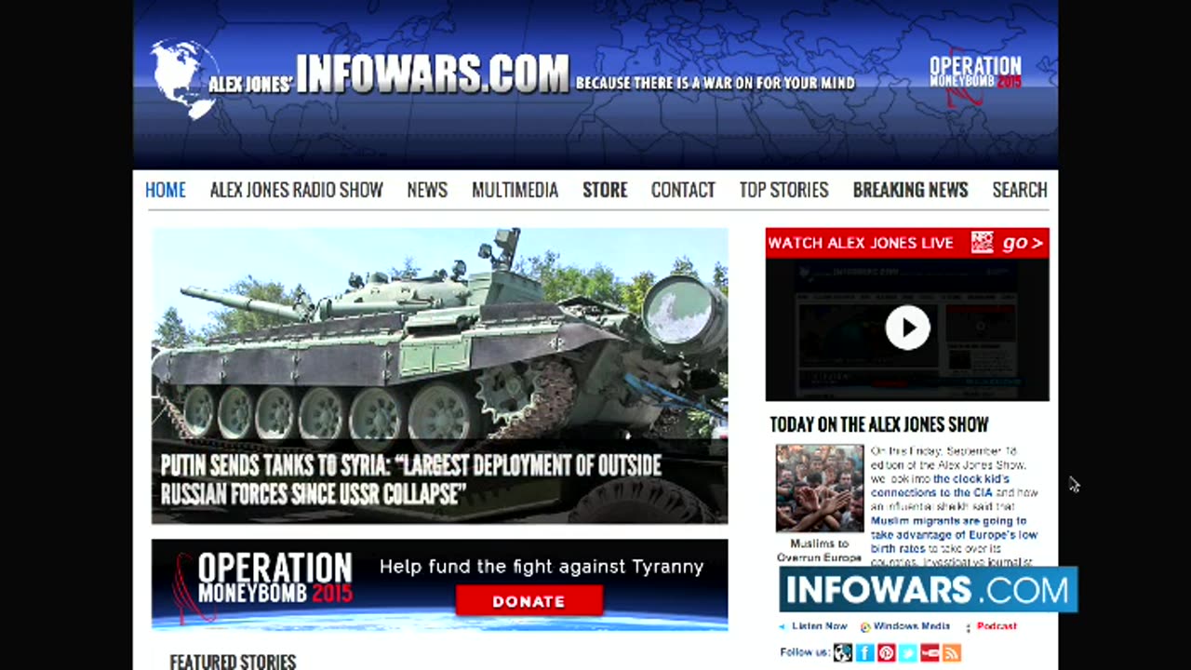Click the Featured Stories heading

pyautogui.click(x=233, y=662)
